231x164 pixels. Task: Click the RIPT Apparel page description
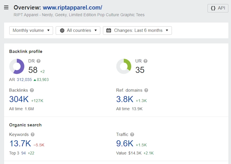[79, 15]
